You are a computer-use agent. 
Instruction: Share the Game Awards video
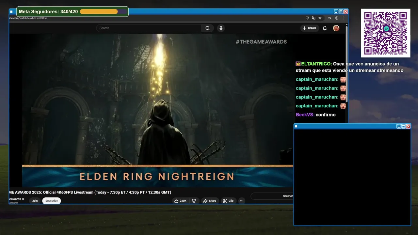click(x=210, y=201)
